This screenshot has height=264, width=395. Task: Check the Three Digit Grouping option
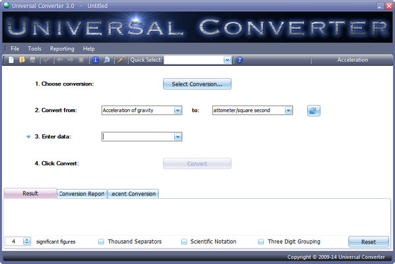coord(261,242)
